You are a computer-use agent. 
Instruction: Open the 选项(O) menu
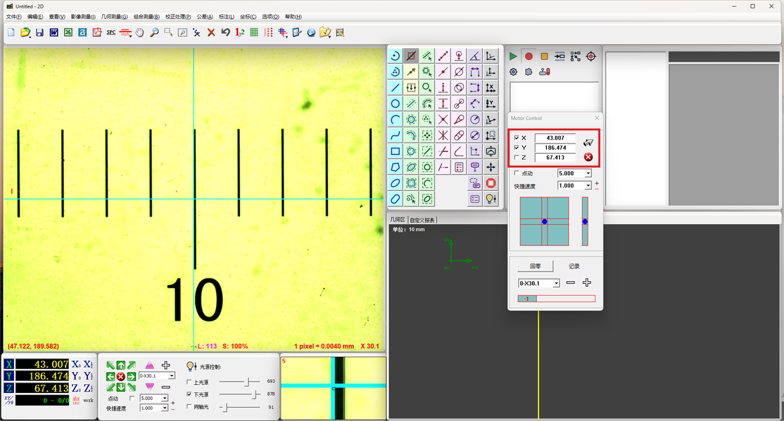(270, 17)
